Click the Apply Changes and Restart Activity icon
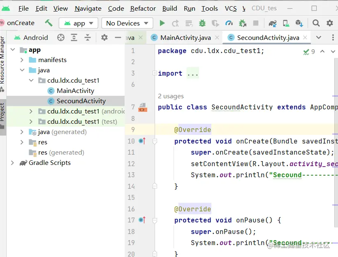 [175, 23]
